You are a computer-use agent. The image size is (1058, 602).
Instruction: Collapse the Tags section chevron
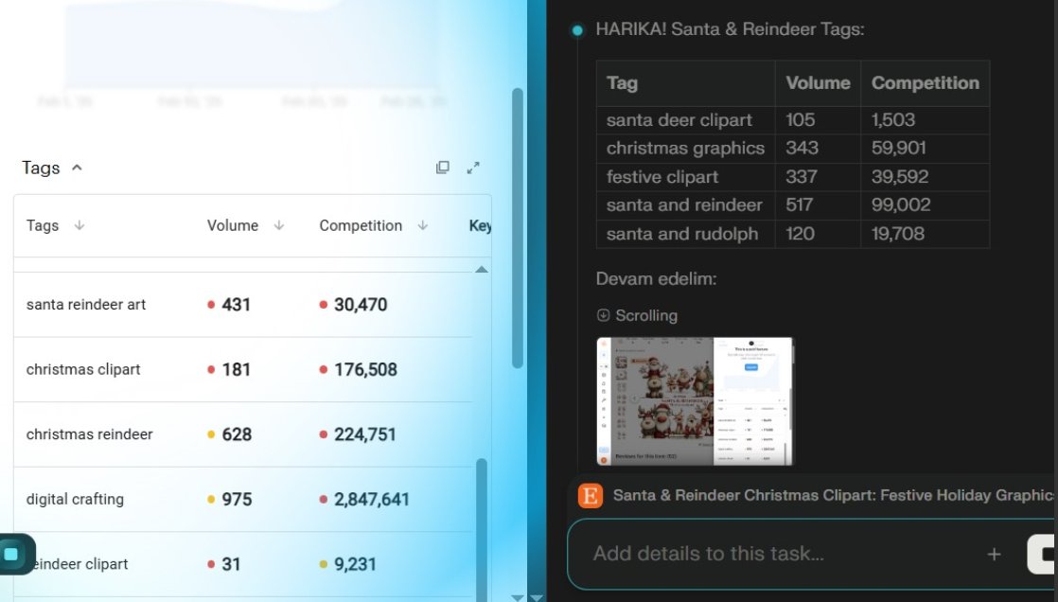[77, 168]
